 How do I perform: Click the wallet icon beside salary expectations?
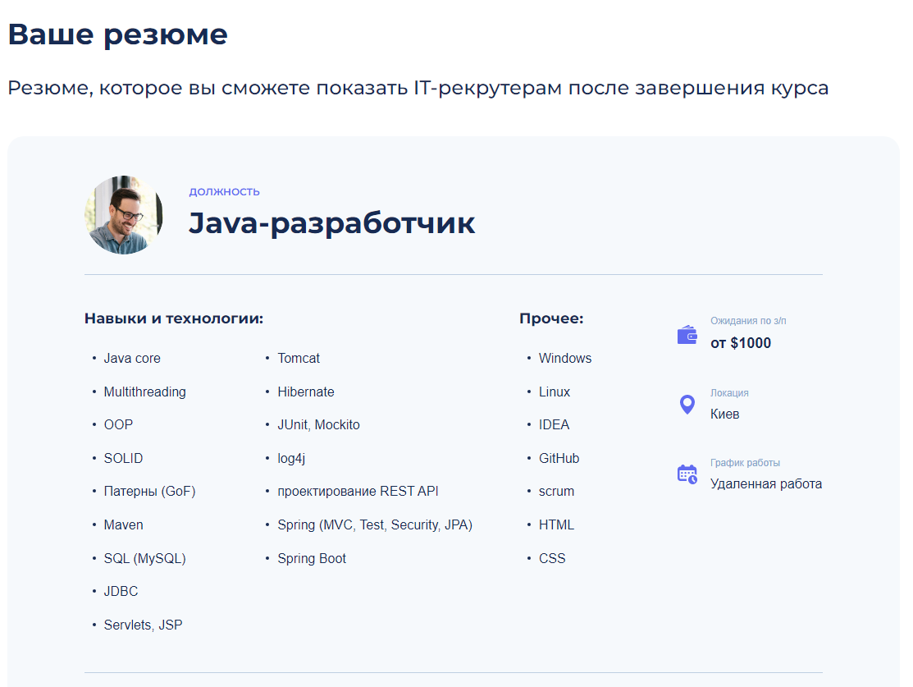coord(687,335)
